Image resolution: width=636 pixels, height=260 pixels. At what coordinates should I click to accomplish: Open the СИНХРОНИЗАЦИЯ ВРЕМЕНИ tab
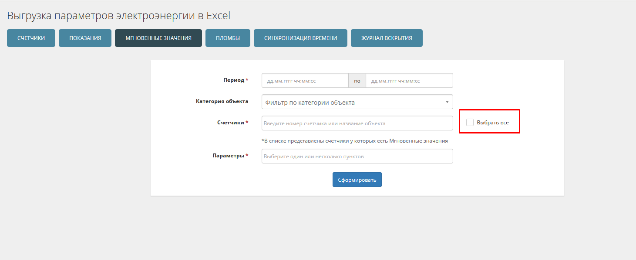pyautogui.click(x=300, y=38)
